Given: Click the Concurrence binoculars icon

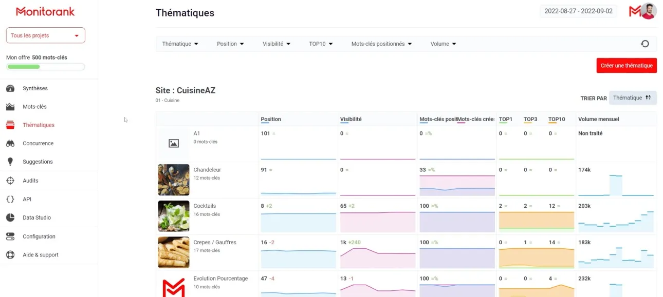Looking at the screenshot, I should (10, 144).
